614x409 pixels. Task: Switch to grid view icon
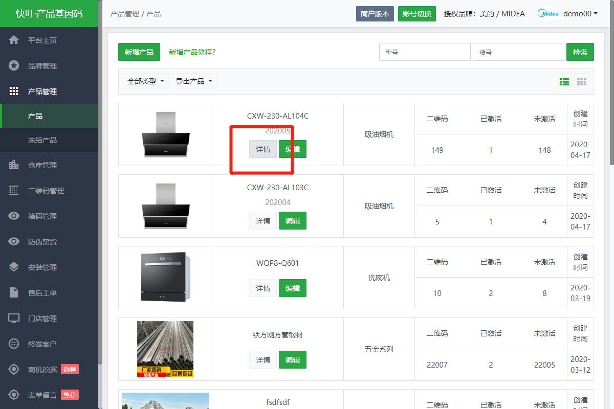[581, 82]
